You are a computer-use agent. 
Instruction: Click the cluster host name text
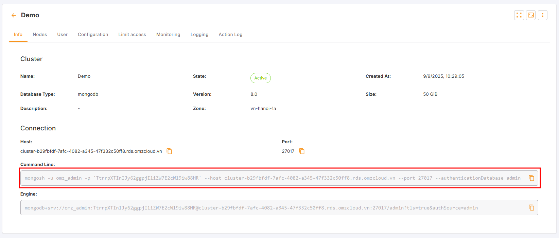(x=91, y=151)
